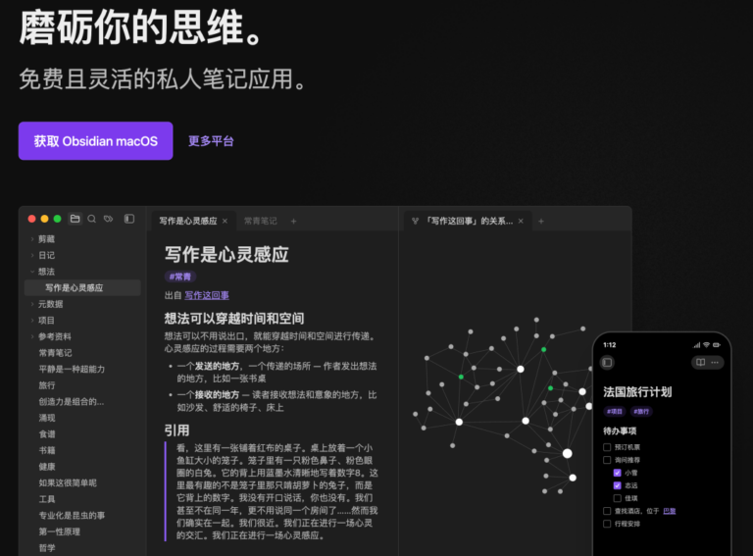The height and width of the screenshot is (556, 753).
Task: Open the 工具 note
Action: click(47, 499)
